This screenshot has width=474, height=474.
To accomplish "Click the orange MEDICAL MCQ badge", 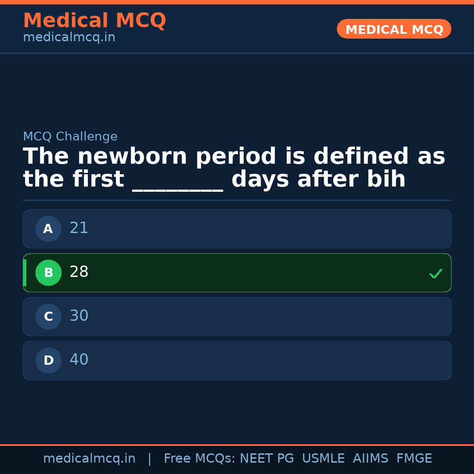I will click(394, 29).
